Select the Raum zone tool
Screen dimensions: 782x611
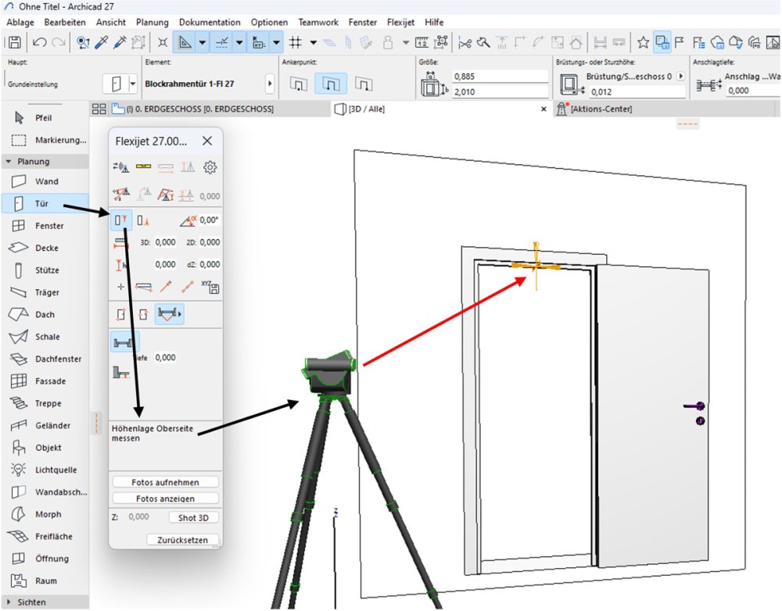click(x=45, y=581)
